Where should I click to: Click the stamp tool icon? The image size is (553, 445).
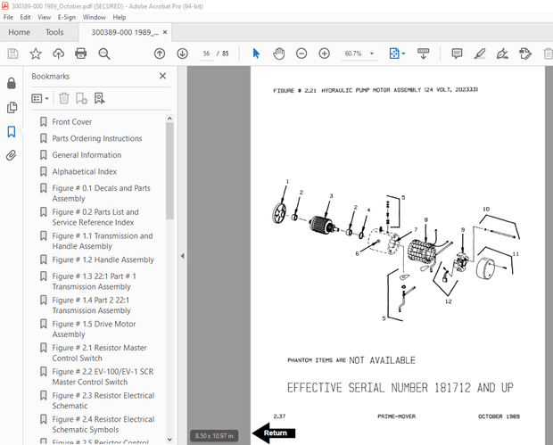pyautogui.click(x=525, y=54)
